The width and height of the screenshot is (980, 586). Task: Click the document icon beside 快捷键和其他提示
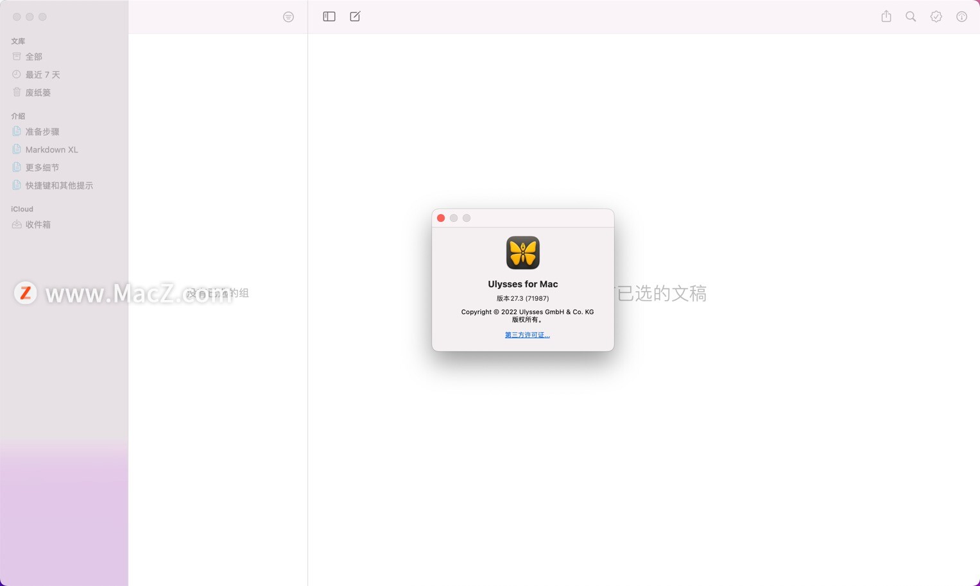pyautogui.click(x=17, y=185)
